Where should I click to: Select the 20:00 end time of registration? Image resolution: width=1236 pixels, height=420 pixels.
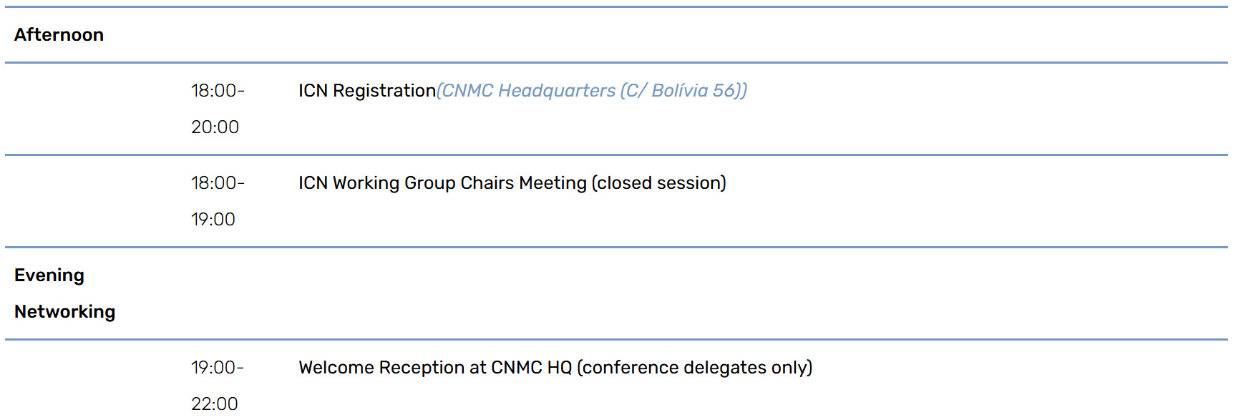point(215,127)
